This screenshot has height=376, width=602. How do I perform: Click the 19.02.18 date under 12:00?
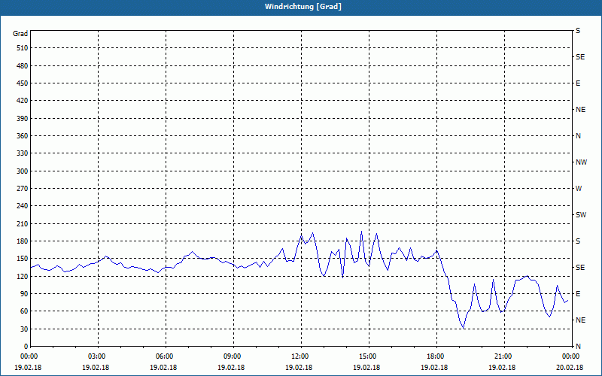point(299,368)
